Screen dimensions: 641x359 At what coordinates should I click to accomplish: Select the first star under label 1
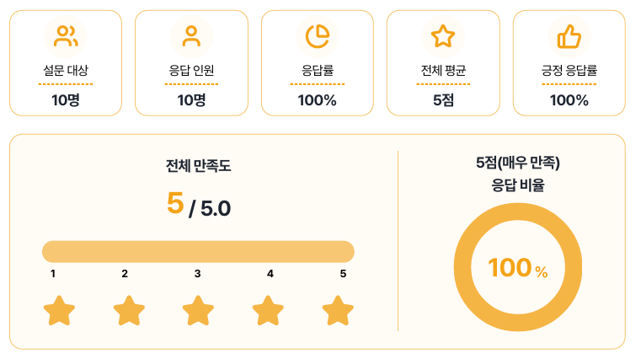[59, 311]
